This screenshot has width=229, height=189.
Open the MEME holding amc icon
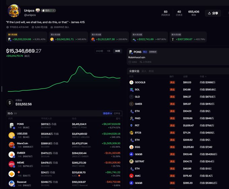(x=12, y=164)
